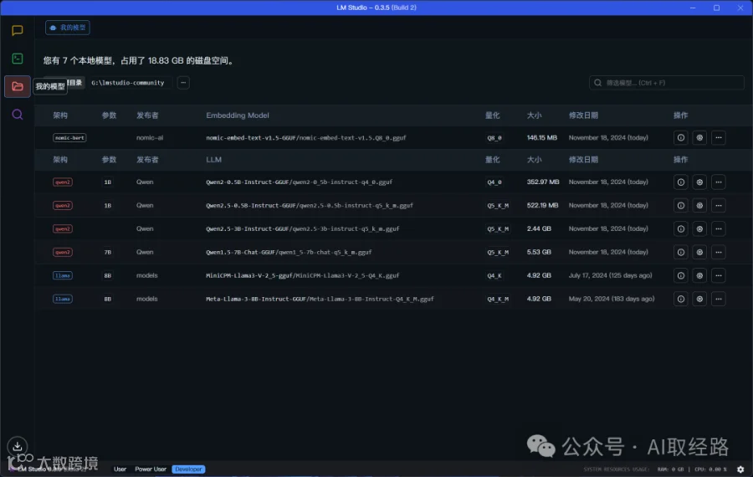The height and width of the screenshot is (477, 753).
Task: Switch to User mode
Action: (x=120, y=469)
